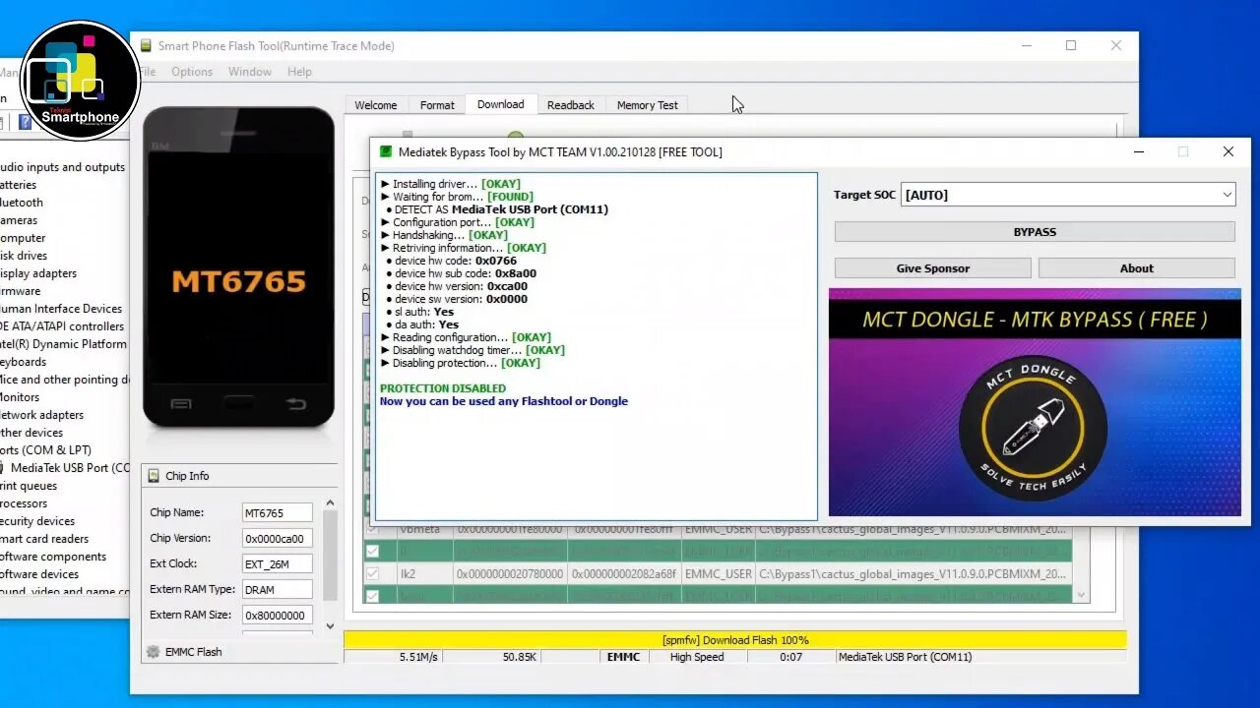Click the 0:07 elapsed time in status bar
This screenshot has width=1260, height=708.
(791, 657)
